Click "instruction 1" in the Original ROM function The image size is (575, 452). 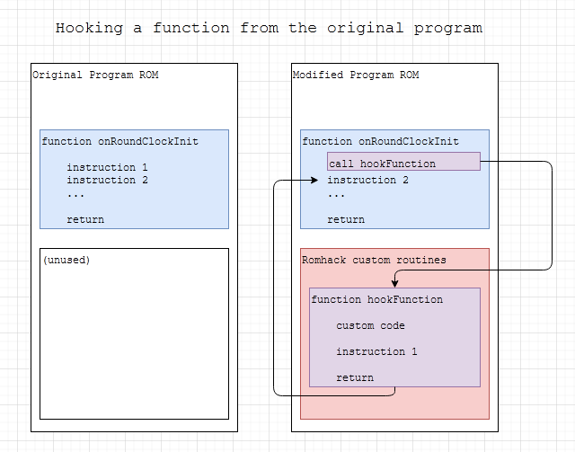tap(107, 167)
